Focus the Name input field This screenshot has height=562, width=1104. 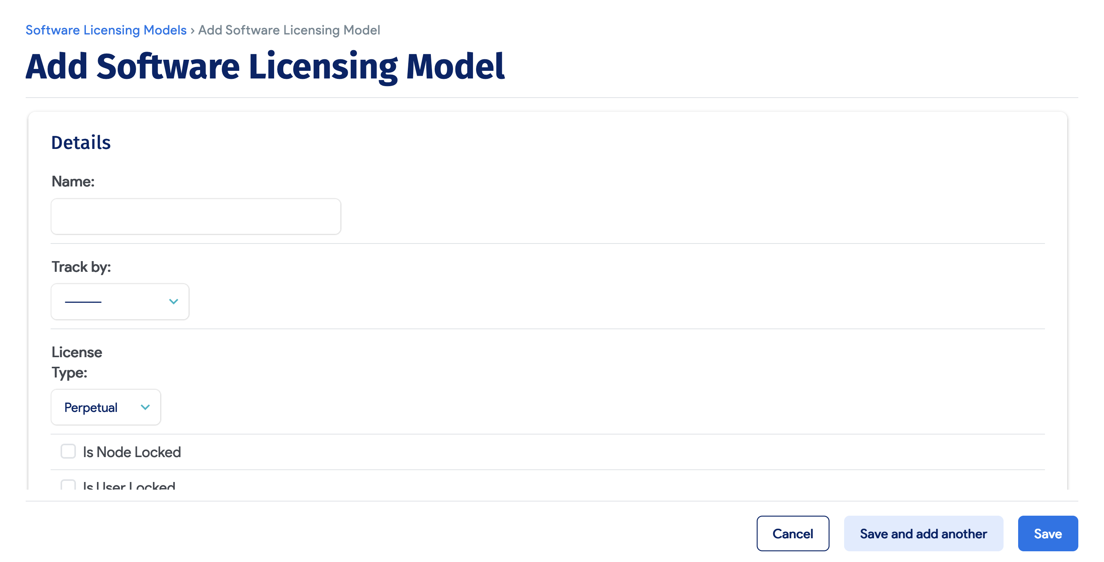(x=195, y=216)
